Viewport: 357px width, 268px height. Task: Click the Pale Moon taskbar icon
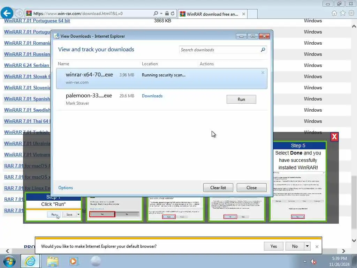[x=96, y=261]
